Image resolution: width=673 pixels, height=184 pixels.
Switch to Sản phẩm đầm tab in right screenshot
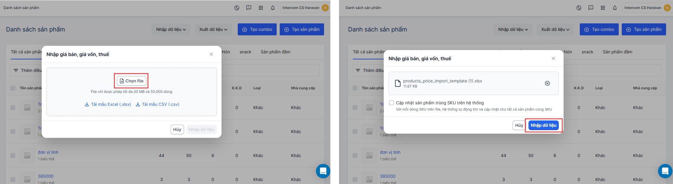click(617, 52)
